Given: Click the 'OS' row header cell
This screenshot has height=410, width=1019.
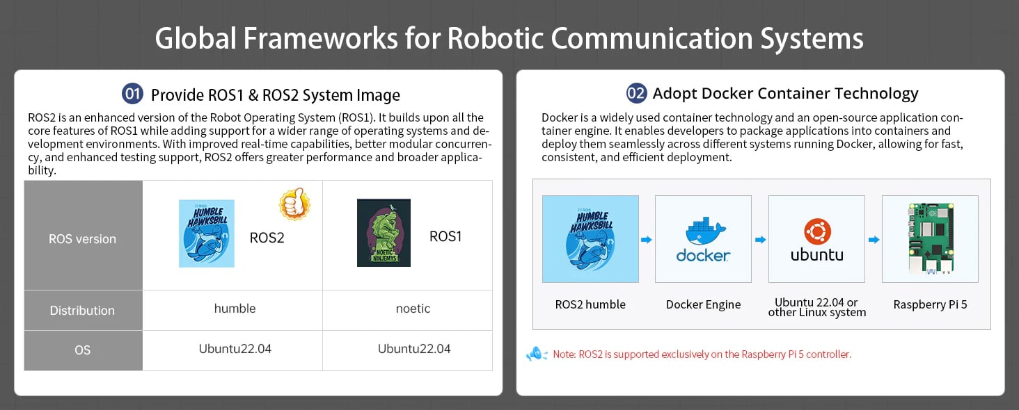Looking at the screenshot, I should [x=83, y=350].
